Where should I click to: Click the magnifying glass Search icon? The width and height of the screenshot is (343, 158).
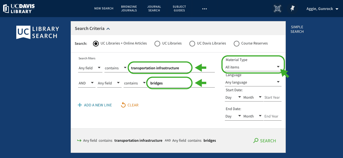(x=256, y=141)
